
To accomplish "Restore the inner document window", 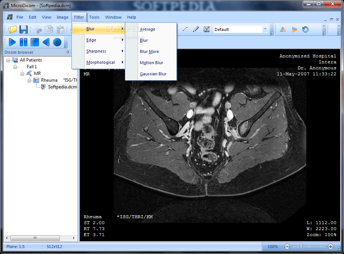I will click(331, 20).
